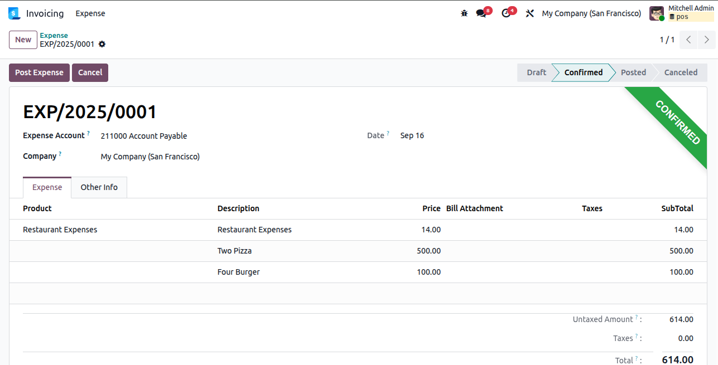The width and height of the screenshot is (718, 365).
Task: Open the activities clock icon
Action: (x=506, y=13)
